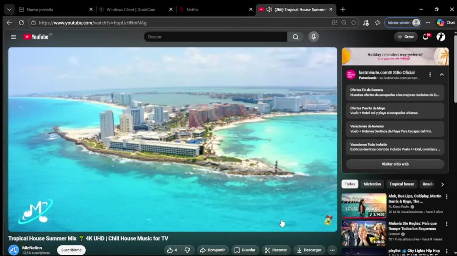View site information lock icon
457x256 pixels.
click(x=33, y=23)
